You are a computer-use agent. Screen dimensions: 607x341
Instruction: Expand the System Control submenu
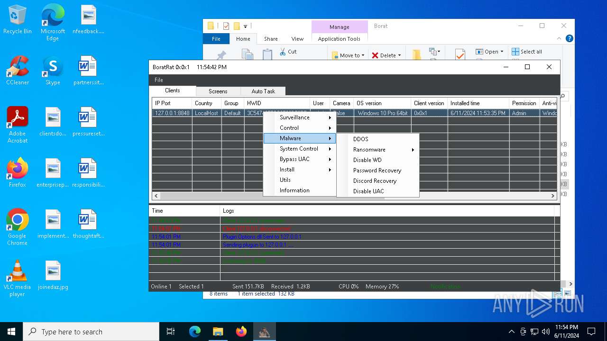300,149
